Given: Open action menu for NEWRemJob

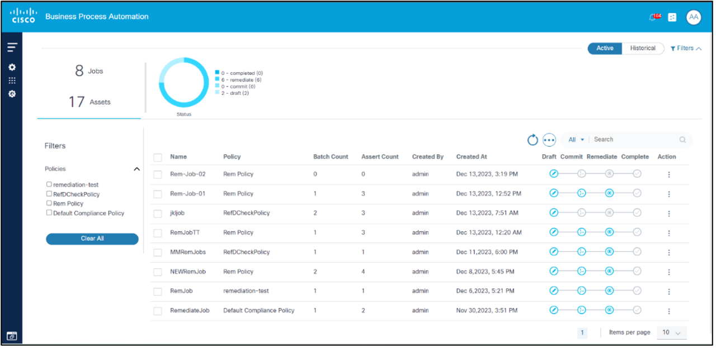Looking at the screenshot, I should 669,272.
